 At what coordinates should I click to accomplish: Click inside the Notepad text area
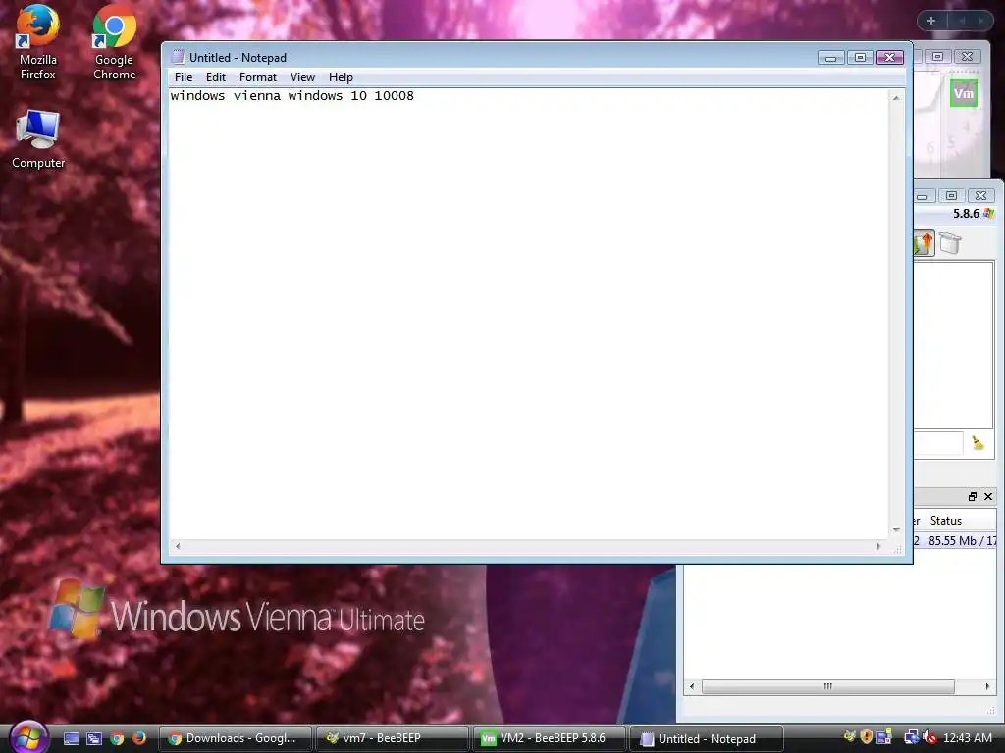[529, 314]
